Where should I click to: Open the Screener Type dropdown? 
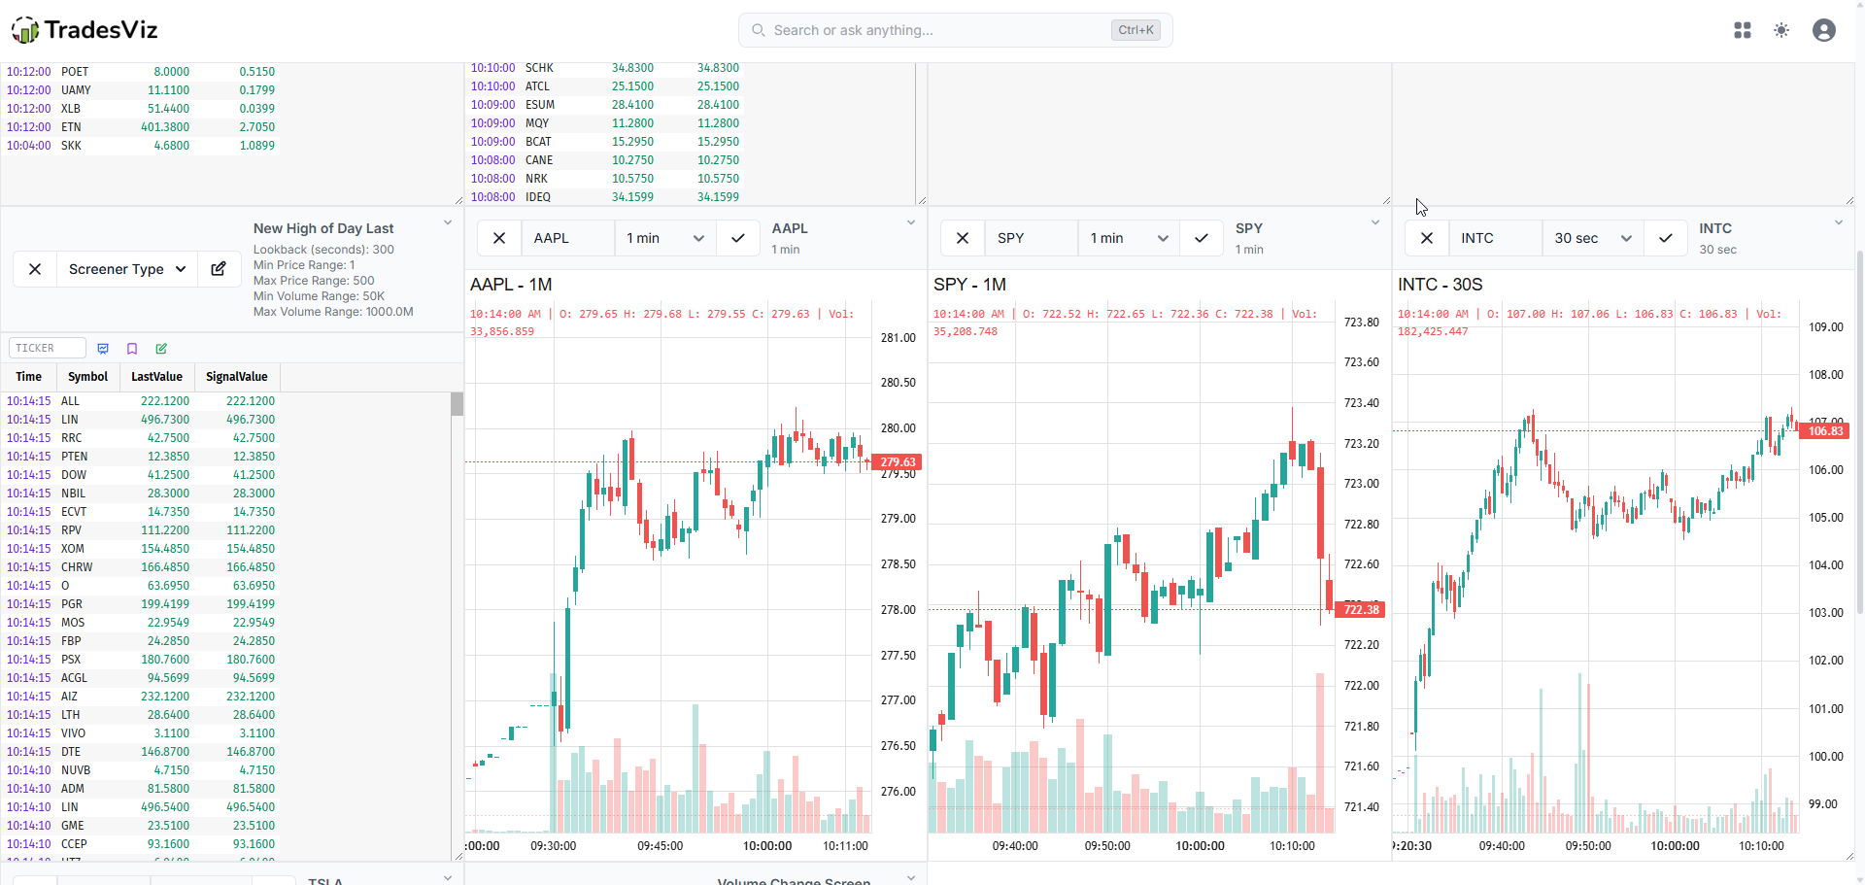tap(127, 269)
